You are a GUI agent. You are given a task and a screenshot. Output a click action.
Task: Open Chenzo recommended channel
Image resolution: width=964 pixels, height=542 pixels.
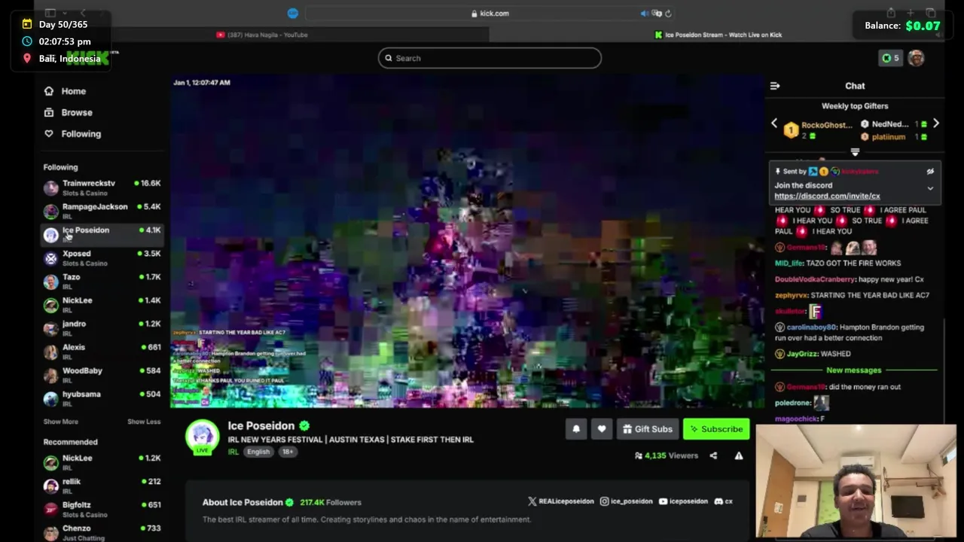point(102,532)
